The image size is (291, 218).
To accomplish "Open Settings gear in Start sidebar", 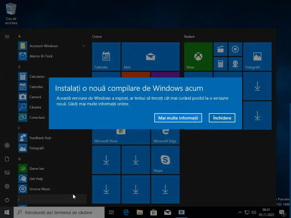I will (x=7, y=186).
